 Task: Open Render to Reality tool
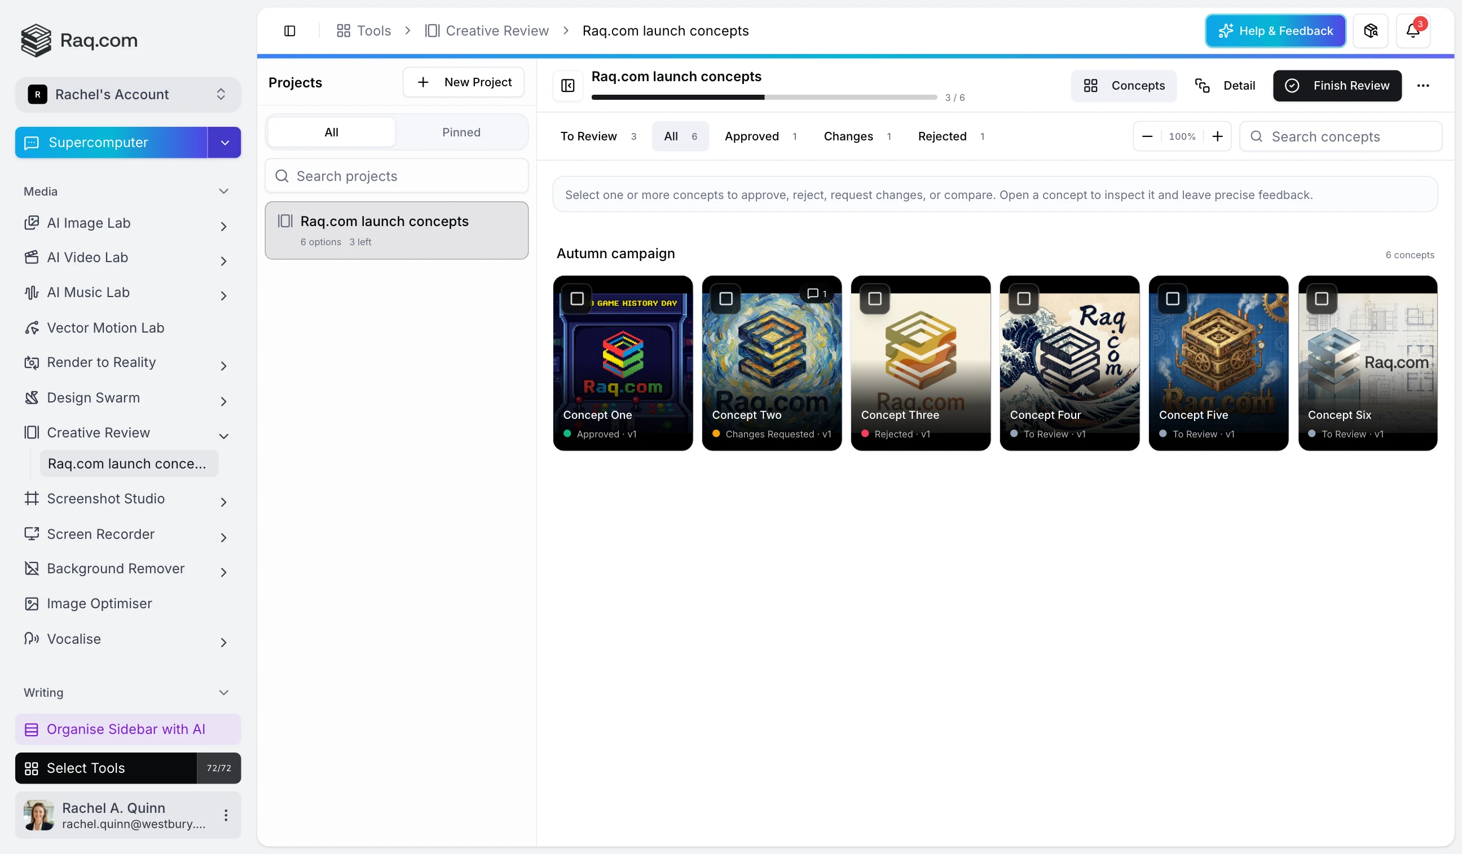(101, 362)
